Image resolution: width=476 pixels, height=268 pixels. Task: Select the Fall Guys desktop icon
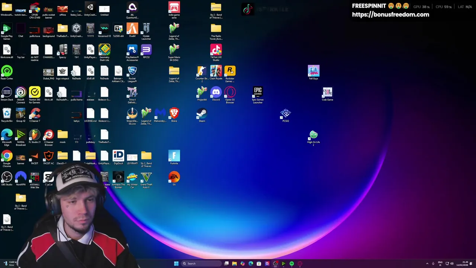(x=313, y=73)
